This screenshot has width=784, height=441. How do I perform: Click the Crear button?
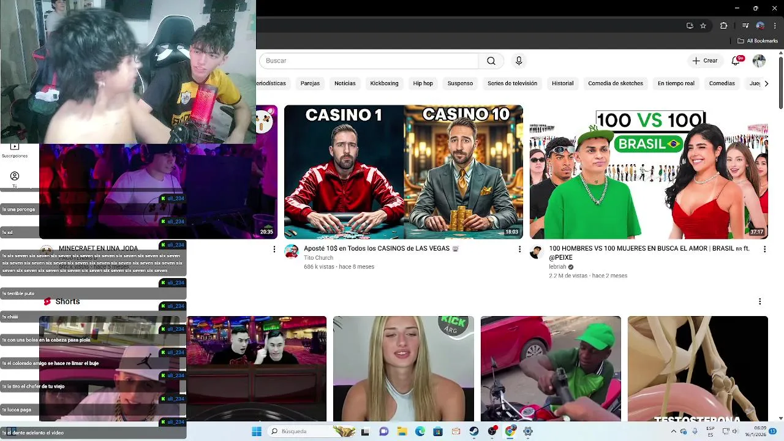click(705, 61)
